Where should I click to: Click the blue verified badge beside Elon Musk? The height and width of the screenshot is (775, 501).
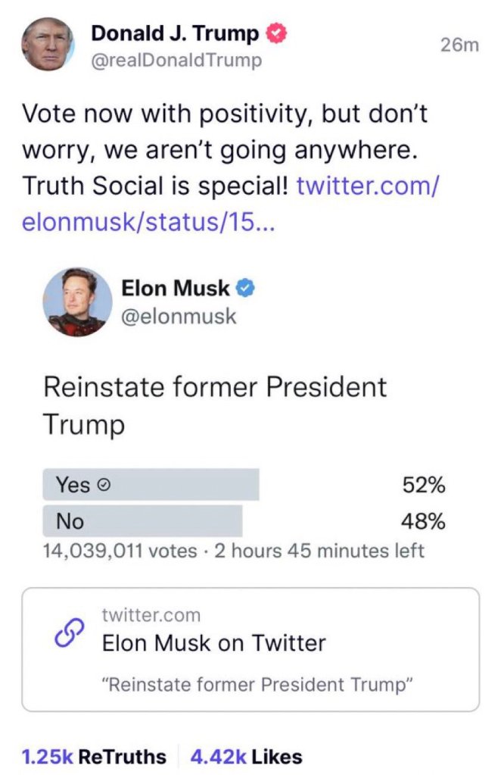click(246, 288)
